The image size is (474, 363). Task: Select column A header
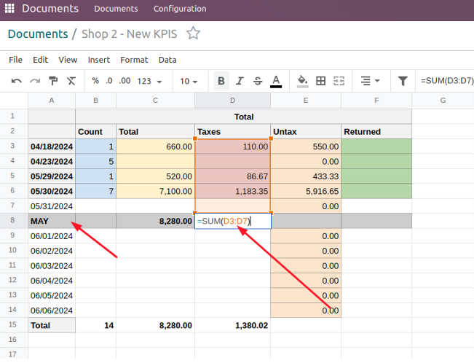coord(52,101)
